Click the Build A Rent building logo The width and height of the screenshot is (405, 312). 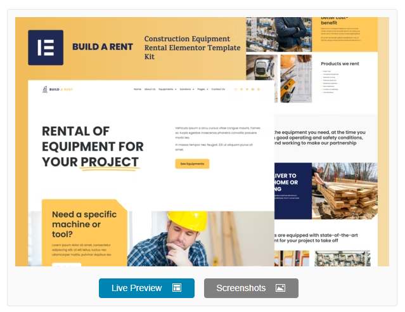pos(45,89)
